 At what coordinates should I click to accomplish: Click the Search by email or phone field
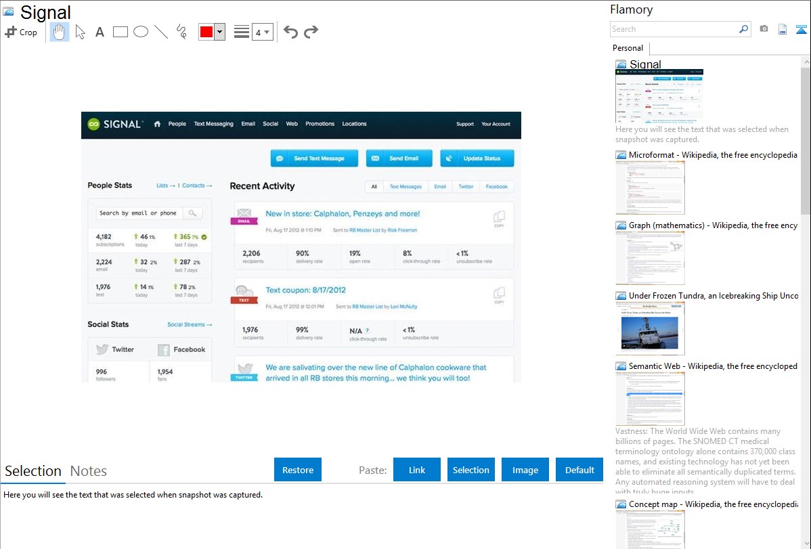(x=139, y=213)
